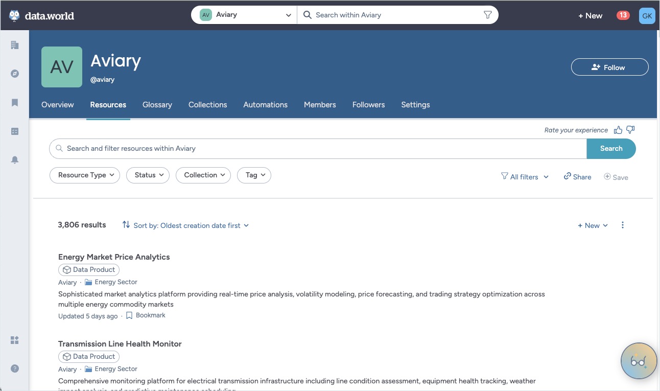
Task: Focus Search and filter resources field
Action: pyautogui.click(x=318, y=149)
